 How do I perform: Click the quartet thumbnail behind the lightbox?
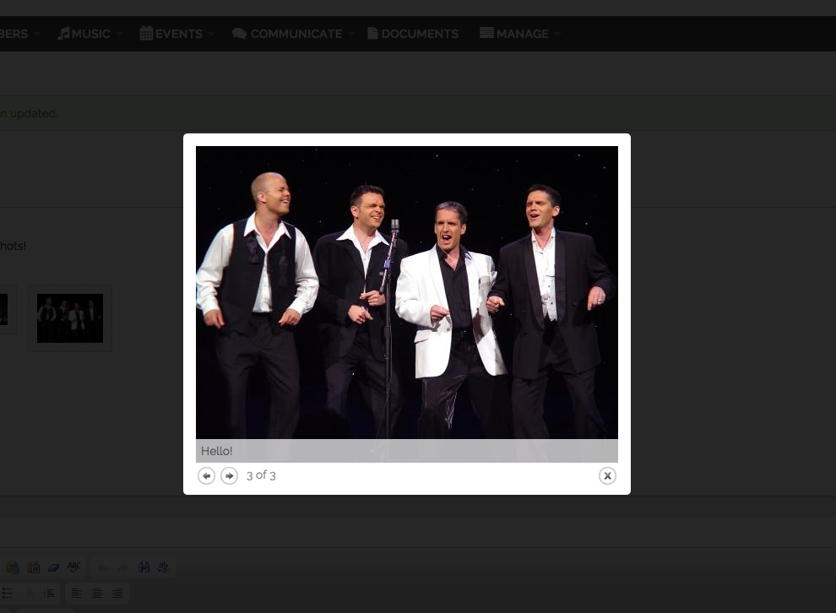pyautogui.click(x=70, y=318)
